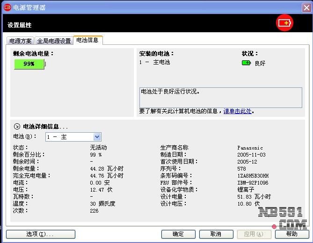The width and height of the screenshot is (313, 243).
Task: Click the 电池详细信息... heading text
Action: (x=45, y=126)
